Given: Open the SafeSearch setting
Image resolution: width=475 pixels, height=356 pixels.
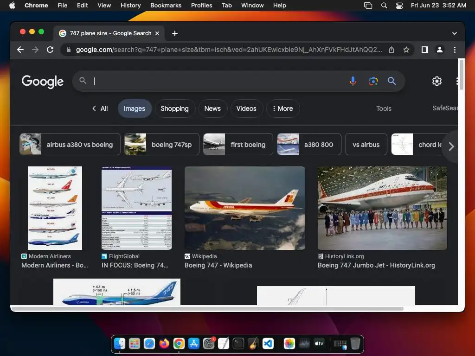Looking at the screenshot, I should tap(445, 108).
